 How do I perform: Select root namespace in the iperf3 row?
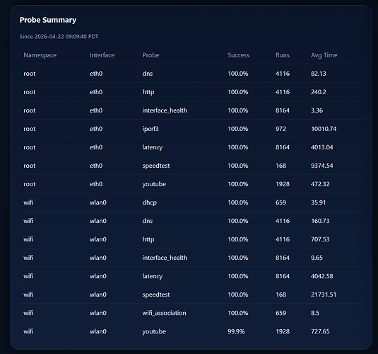click(30, 129)
